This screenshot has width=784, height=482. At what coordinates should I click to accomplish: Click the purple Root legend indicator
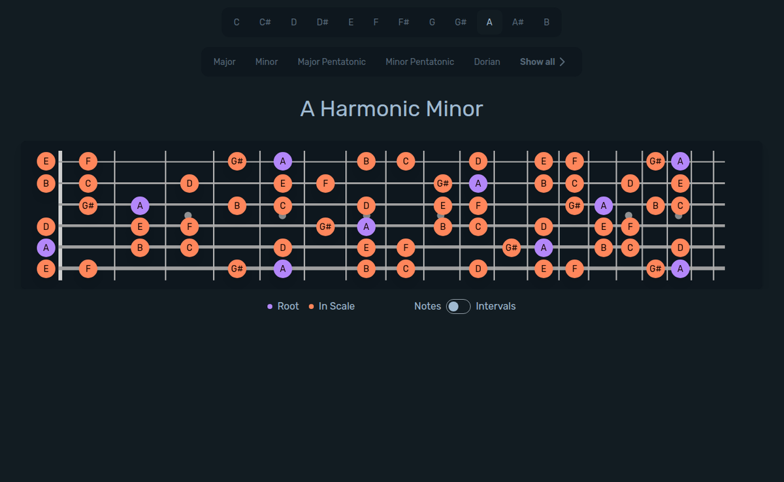[270, 306]
